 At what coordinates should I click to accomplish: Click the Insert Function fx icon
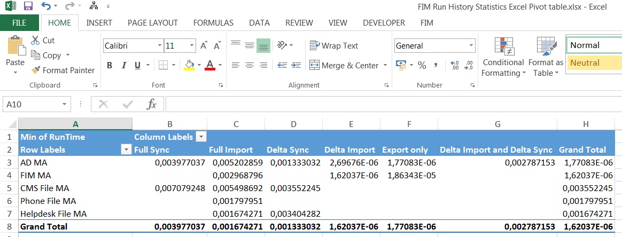[152, 105]
